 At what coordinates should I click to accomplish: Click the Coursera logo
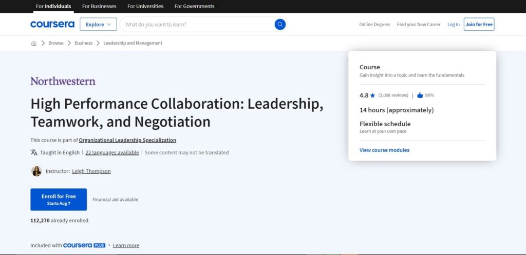pos(52,24)
